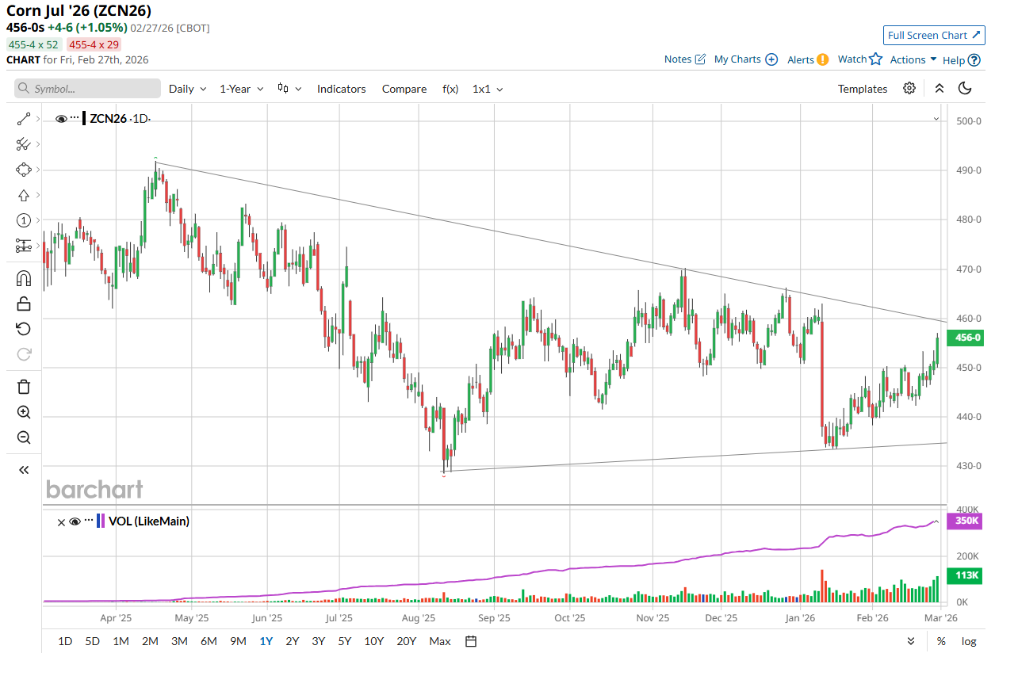
Task: Click the trash can to delete drawings
Action: (23, 387)
